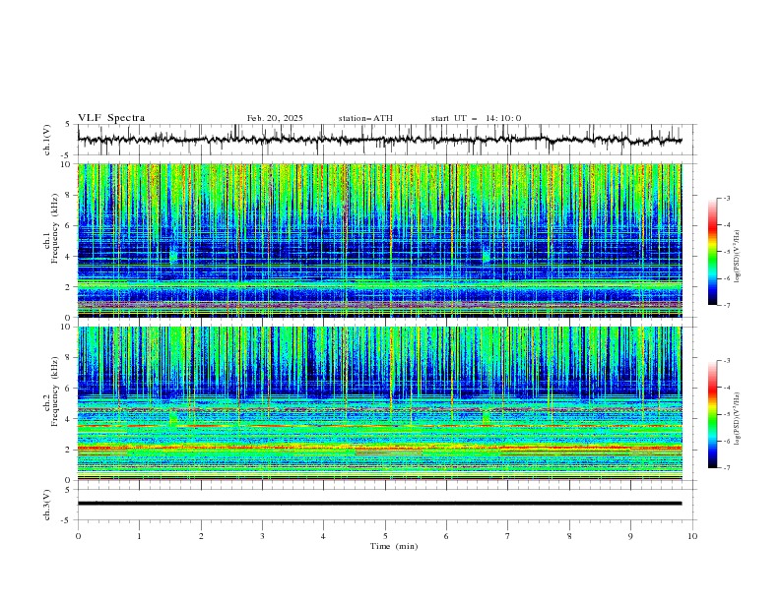
Task: Click time axis tick '3'
Action: click(x=262, y=536)
